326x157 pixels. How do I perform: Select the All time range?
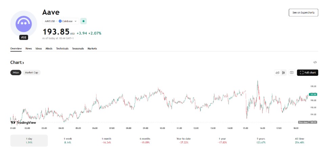[299, 140]
